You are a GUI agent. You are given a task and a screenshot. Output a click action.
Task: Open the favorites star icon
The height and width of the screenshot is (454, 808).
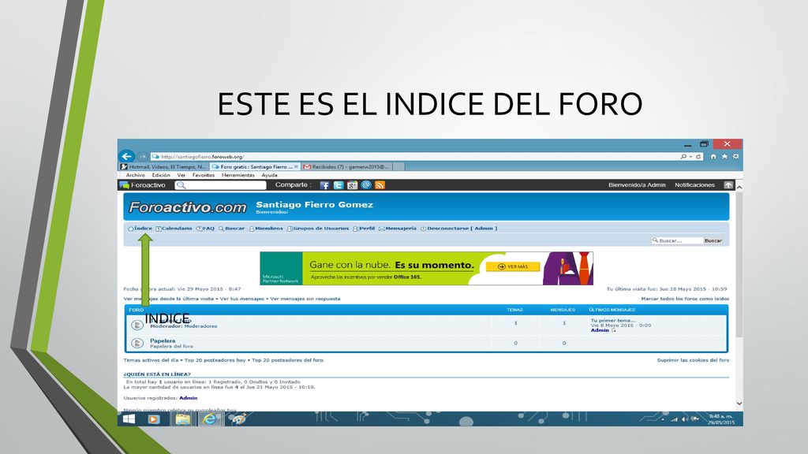pos(724,157)
